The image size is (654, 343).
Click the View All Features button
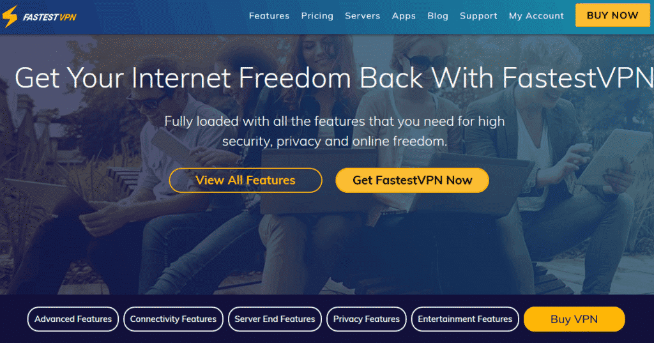pos(245,180)
